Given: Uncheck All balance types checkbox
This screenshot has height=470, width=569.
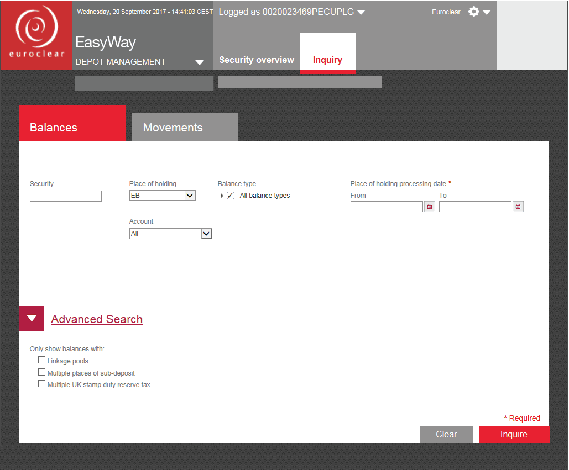Looking at the screenshot, I should tap(231, 196).
